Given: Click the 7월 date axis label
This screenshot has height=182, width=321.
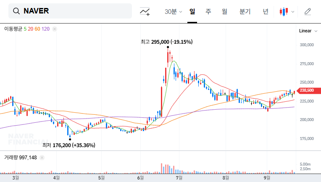Looking at the screenshot, I should pyautogui.click(x=179, y=178).
